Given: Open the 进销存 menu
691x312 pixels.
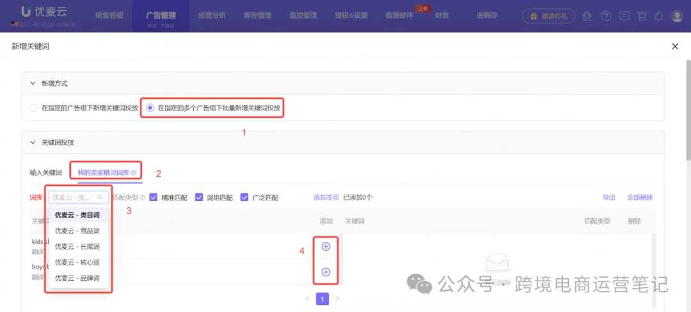Looking at the screenshot, I should 486,15.
